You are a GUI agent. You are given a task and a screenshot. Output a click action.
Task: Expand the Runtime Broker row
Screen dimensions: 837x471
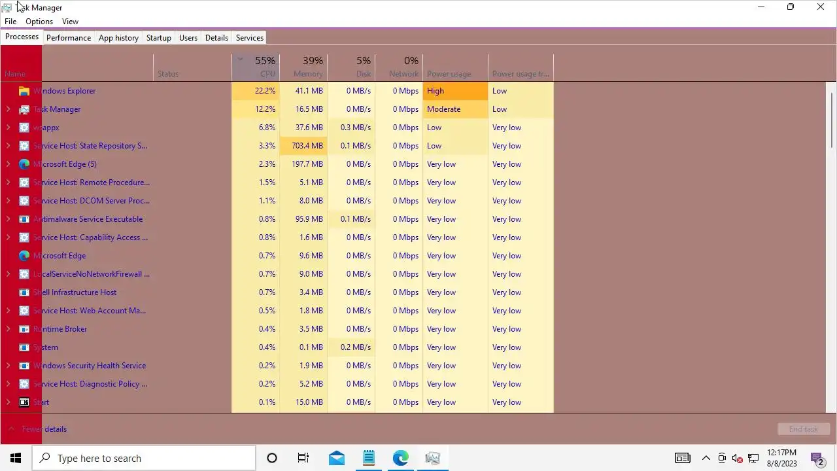(x=8, y=329)
